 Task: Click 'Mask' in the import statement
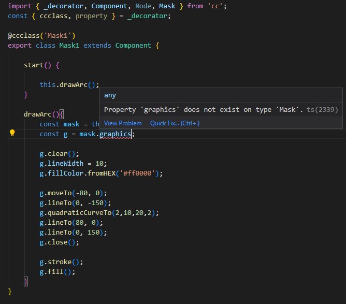[167, 6]
